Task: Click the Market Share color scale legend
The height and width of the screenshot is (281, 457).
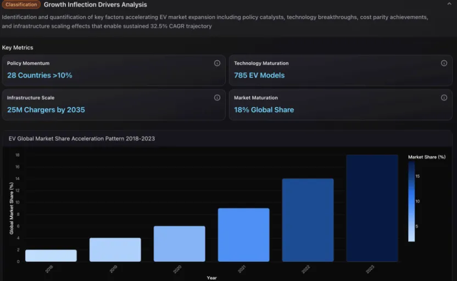Action: tap(411, 202)
